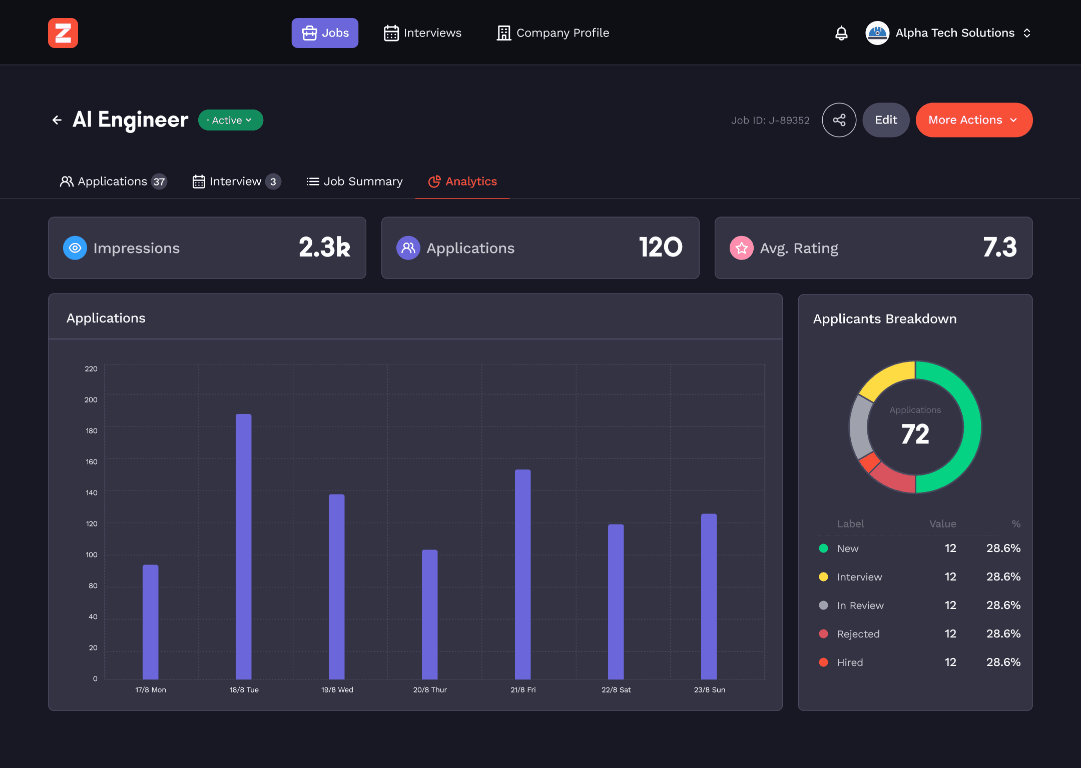Click the purple Applications people icon

(408, 248)
